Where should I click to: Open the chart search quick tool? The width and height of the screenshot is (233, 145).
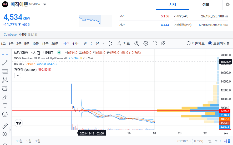click(x=136, y=43)
